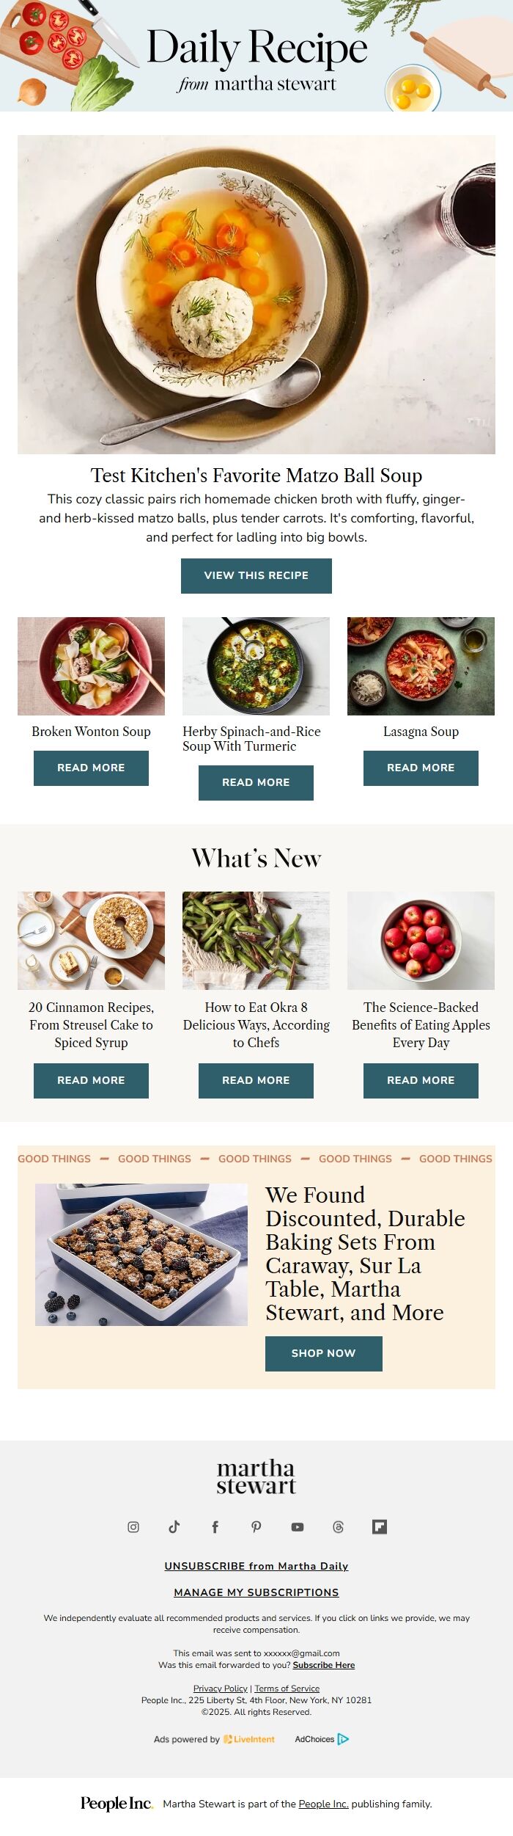
Task: Open the Threads social icon
Action: (338, 1526)
